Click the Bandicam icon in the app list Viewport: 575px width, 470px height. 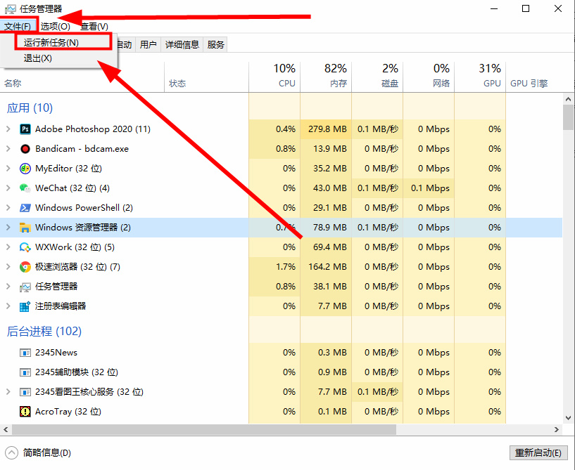pyautogui.click(x=24, y=148)
